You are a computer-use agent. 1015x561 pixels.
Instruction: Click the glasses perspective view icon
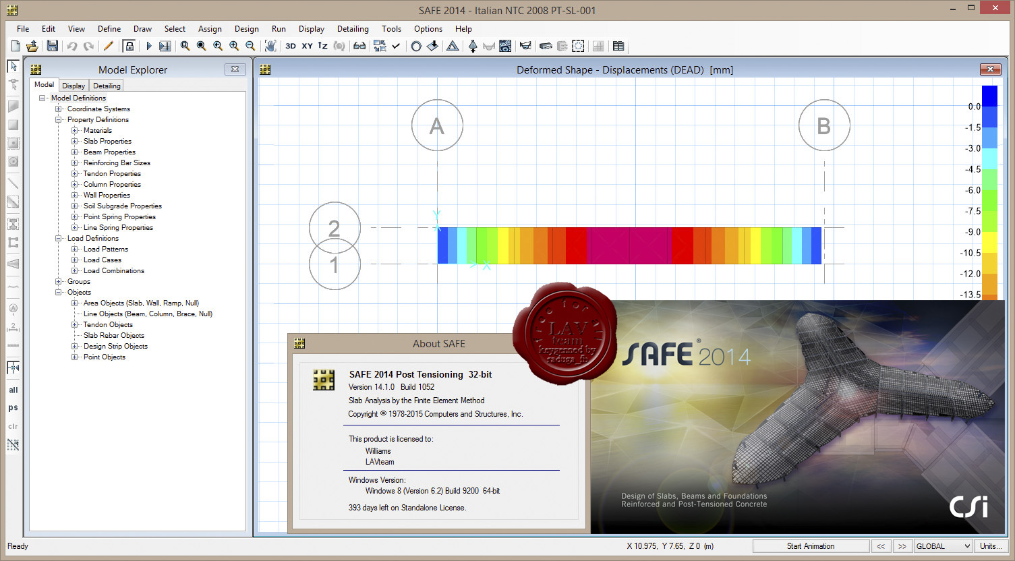pos(359,46)
